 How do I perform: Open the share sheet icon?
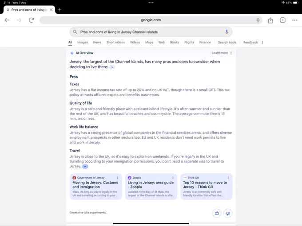[270, 20]
